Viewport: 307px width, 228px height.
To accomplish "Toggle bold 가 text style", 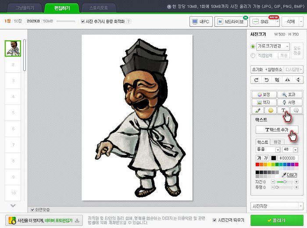I will [x=259, y=158].
